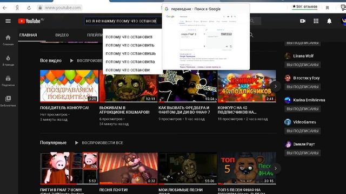346x194 pixels.
Task: Open the account avatar menu
Action: tap(343, 21)
